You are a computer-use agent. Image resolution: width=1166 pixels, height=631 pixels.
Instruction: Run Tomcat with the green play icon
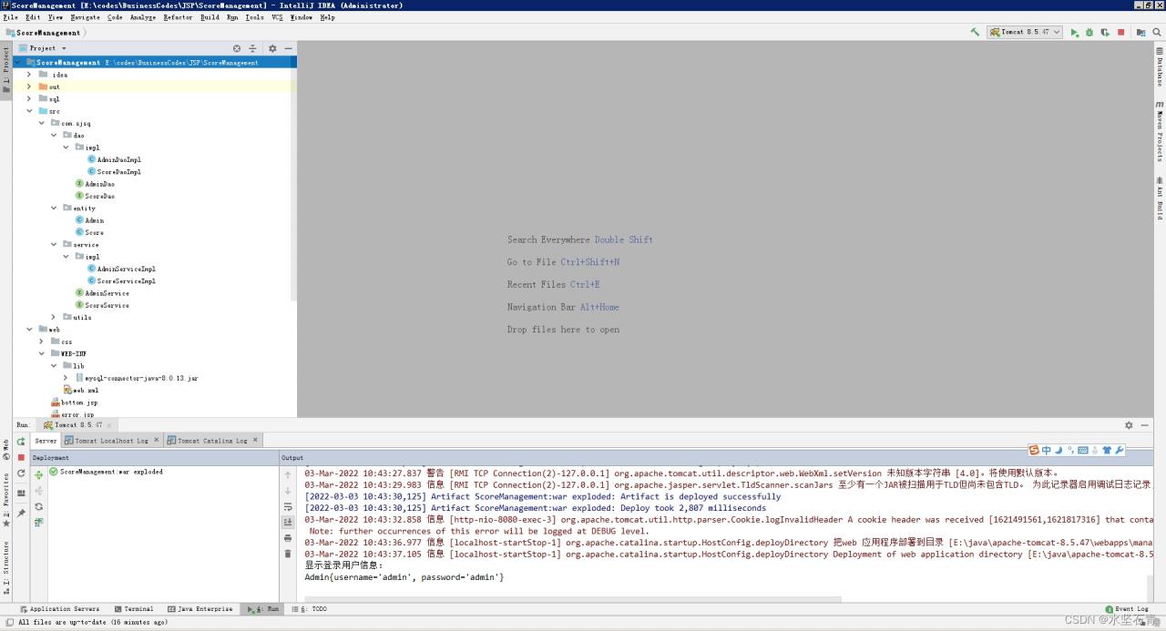pos(1075,32)
